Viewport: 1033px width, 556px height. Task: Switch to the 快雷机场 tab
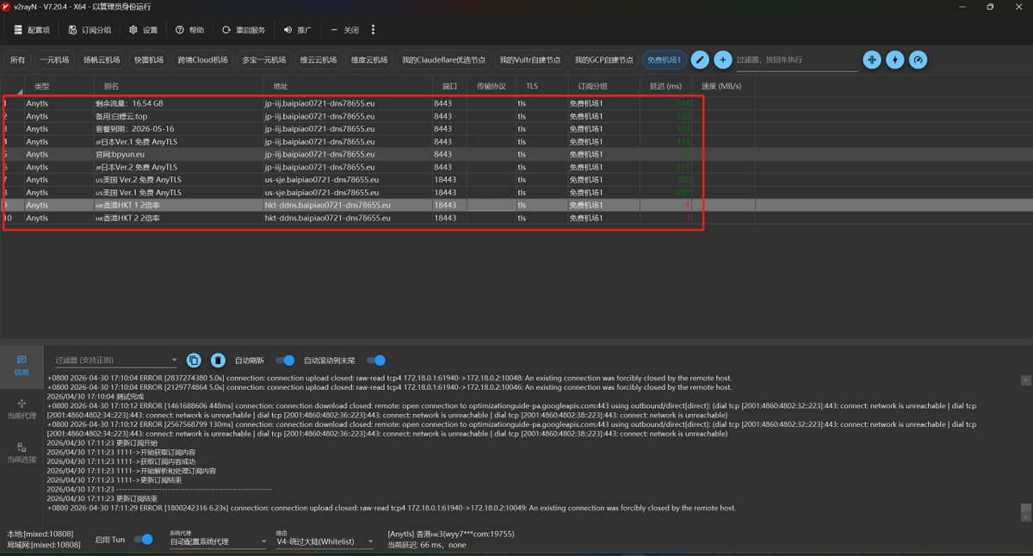pyautogui.click(x=149, y=59)
